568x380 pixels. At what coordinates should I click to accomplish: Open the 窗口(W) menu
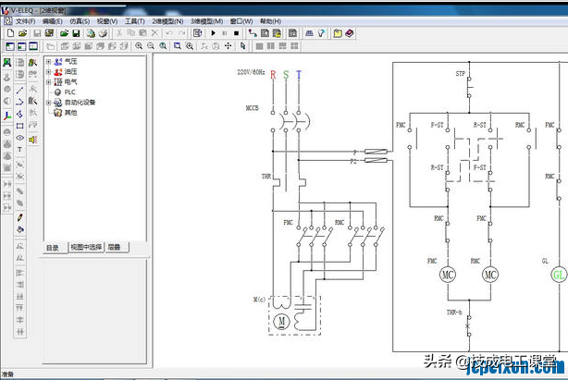coord(241,21)
